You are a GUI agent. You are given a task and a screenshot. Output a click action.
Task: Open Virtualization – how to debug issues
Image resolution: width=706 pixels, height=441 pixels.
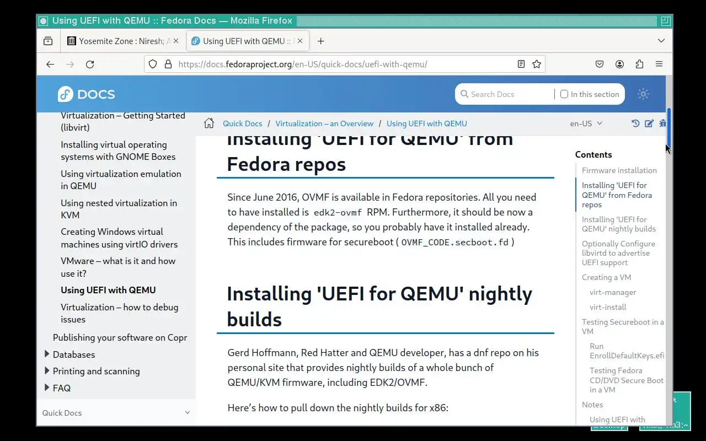(x=119, y=313)
